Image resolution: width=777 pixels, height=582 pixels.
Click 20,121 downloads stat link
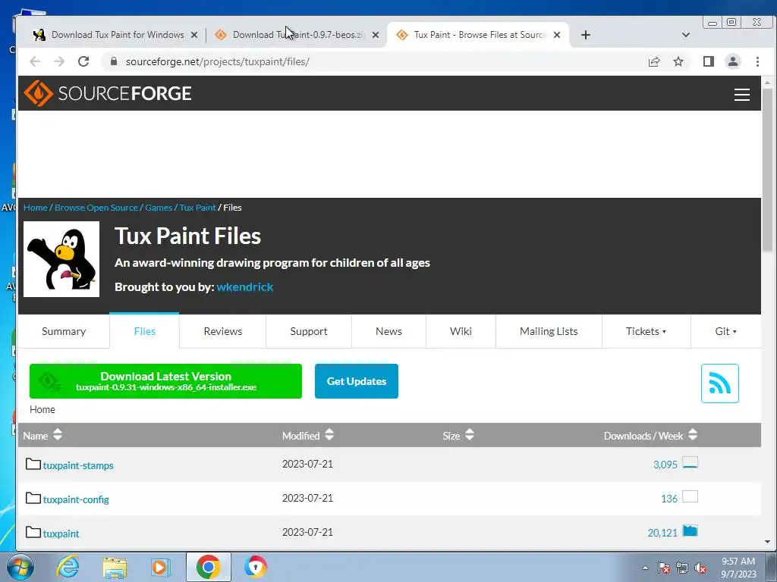pos(662,533)
